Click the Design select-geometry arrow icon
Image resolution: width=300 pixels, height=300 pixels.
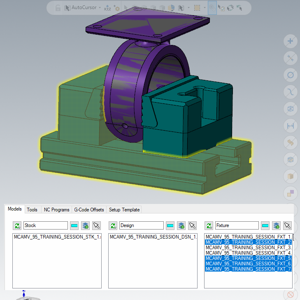[192, 225]
